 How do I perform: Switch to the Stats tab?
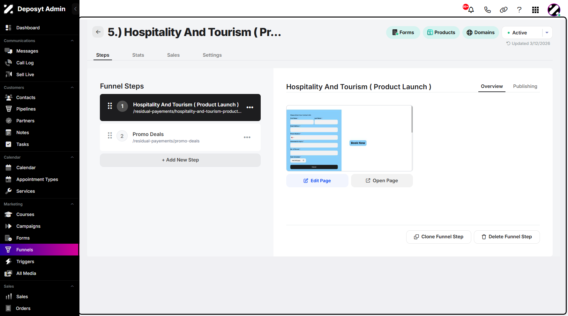(138, 55)
